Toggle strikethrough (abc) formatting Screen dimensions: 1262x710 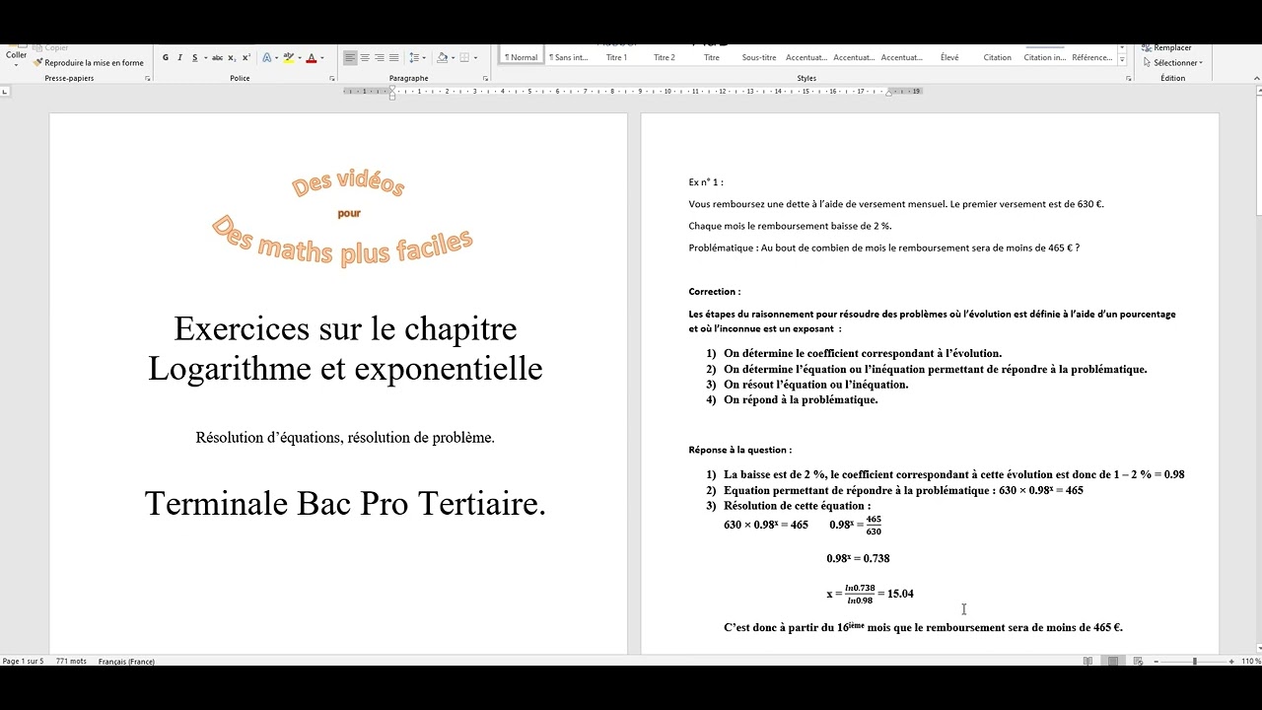coord(217,58)
